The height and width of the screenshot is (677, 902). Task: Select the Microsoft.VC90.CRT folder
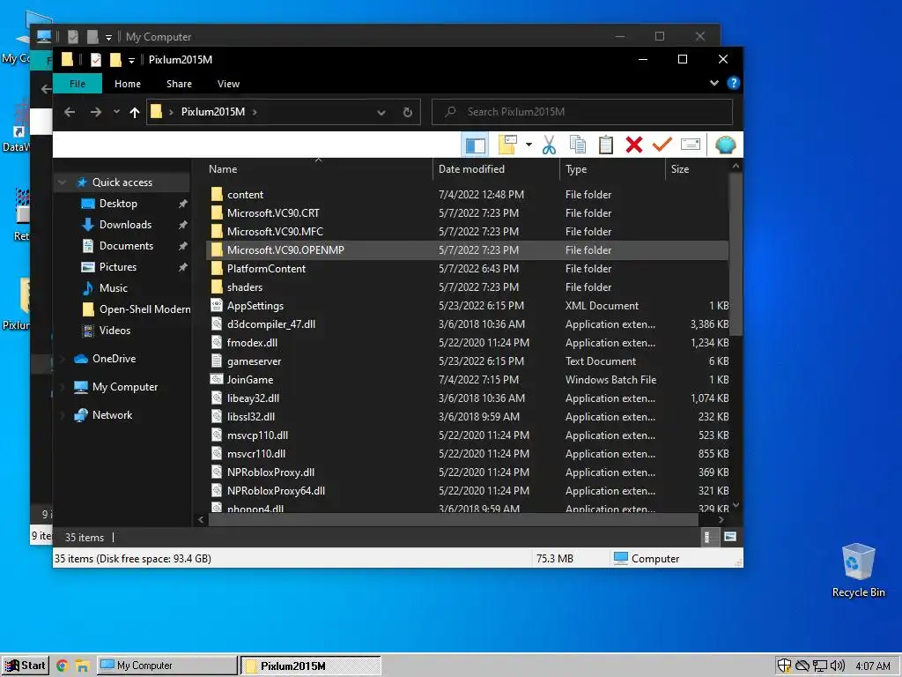tap(467, 213)
